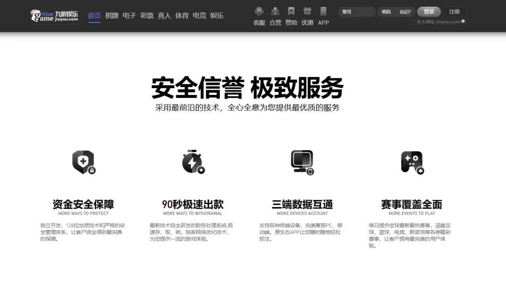Click the magnifier icon next to jiuyou.com
The width and height of the screenshot is (506, 299).
[463, 22]
